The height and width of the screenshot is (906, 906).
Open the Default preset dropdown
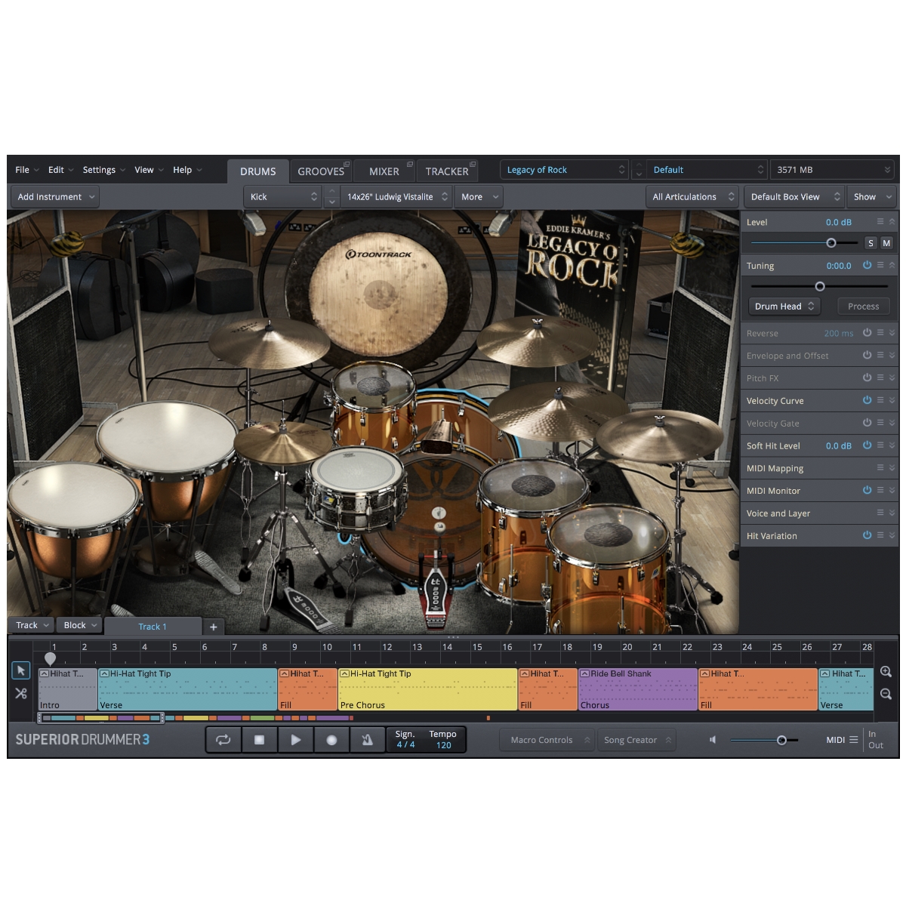tap(707, 170)
